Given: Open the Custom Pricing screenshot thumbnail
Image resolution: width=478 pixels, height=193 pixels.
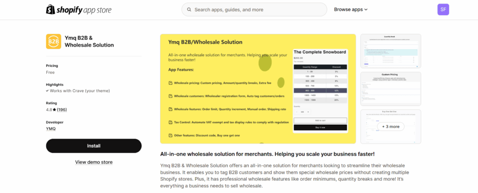Looking at the screenshot, I should coord(391,89).
